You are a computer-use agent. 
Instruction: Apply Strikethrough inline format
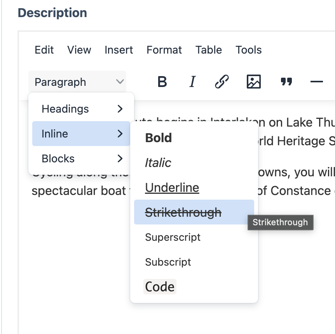183,212
